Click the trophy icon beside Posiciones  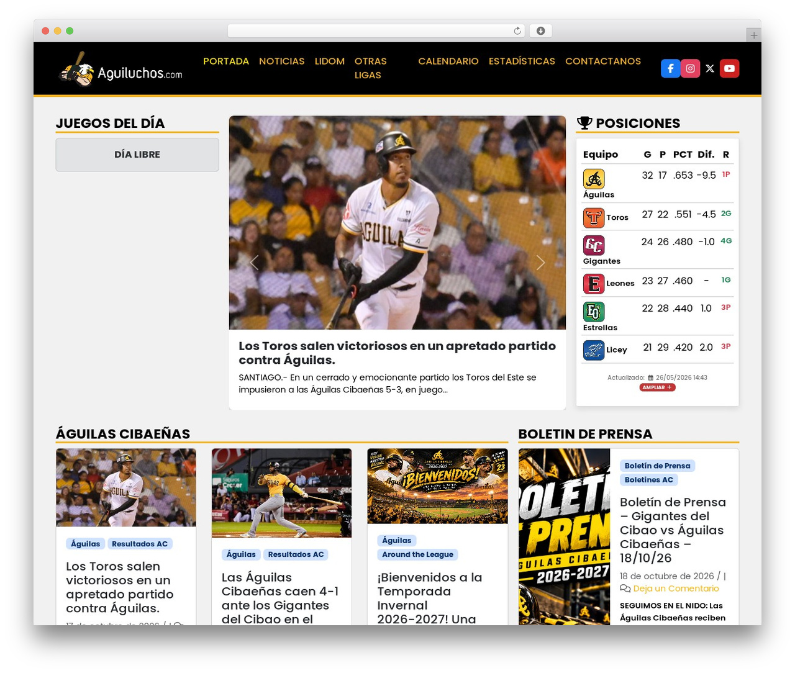(x=584, y=123)
